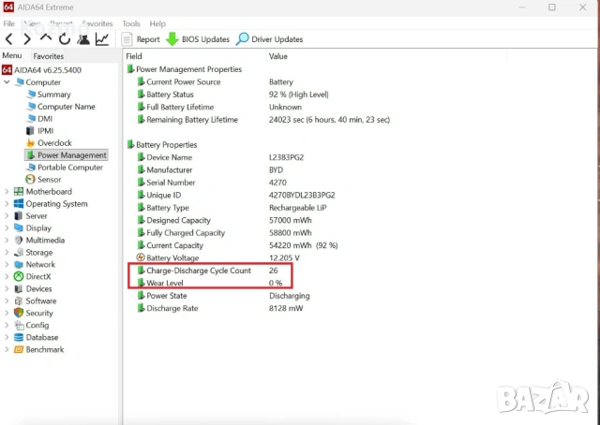The width and height of the screenshot is (600, 425).
Task: Select the Discharge Rate row
Action: [x=219, y=308]
